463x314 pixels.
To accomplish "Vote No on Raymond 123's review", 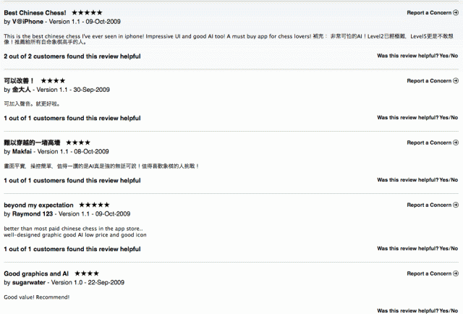I will (x=454, y=249).
